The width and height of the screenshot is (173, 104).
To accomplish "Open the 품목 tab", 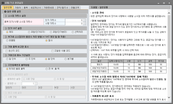I will click(26, 8).
